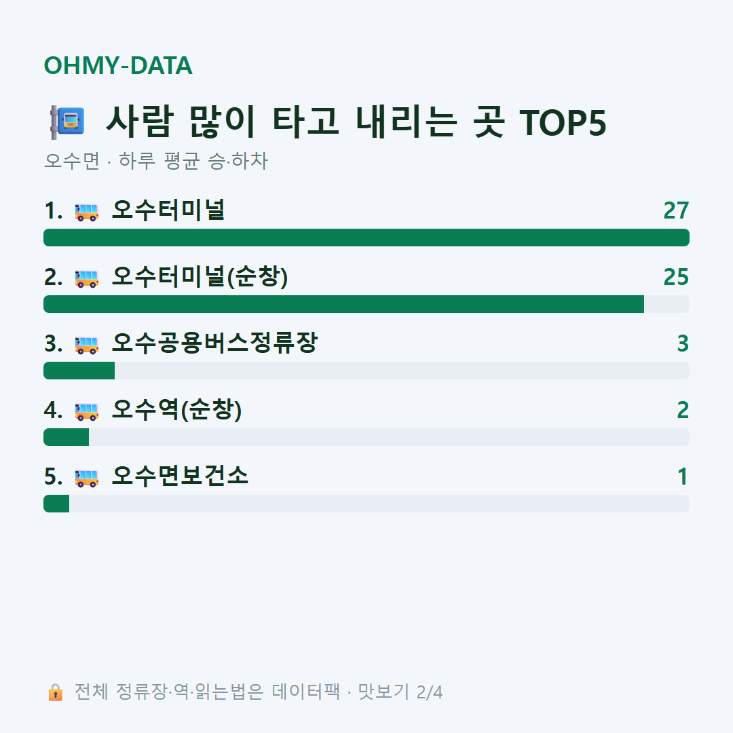Click the heading 사람 많이 타고 내리는 곳 TOP5

(x=356, y=122)
